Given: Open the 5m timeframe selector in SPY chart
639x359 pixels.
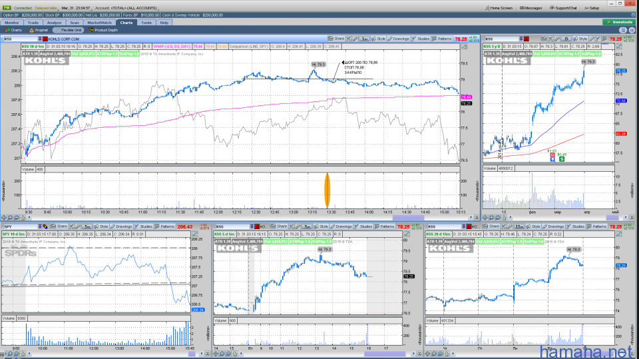Looking at the screenshot, I should coord(87,226).
